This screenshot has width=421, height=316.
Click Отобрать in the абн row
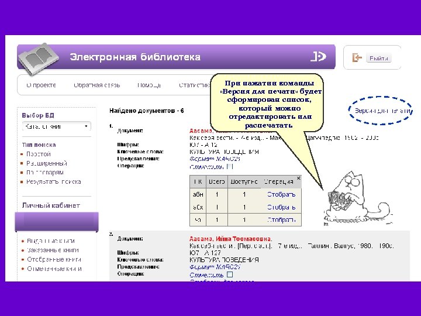281,194
